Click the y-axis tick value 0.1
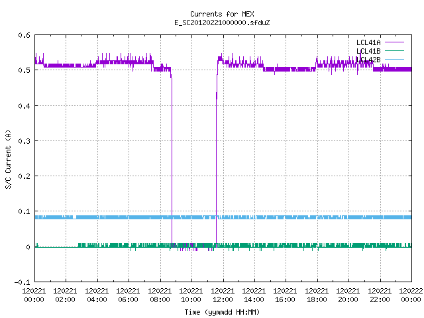Image resolution: width=424 pixels, height=318 pixels. pos(24,211)
